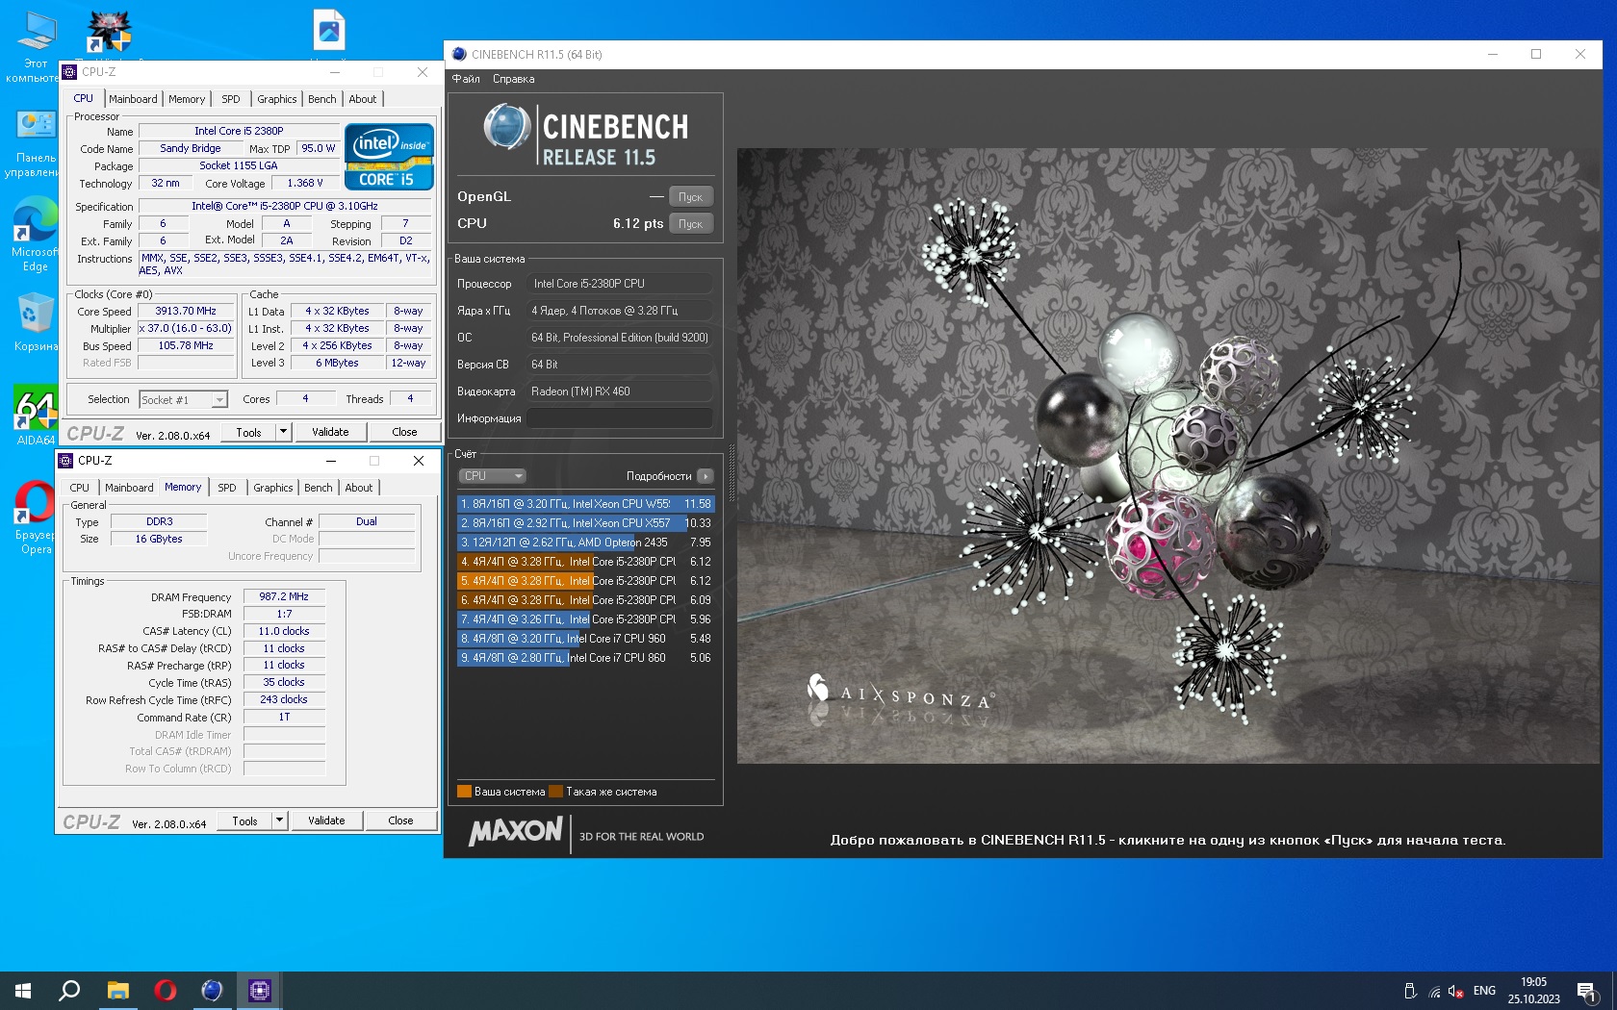Launch Microsoft Edge from the desktop
This screenshot has width=1617, height=1010.
pyautogui.click(x=36, y=236)
